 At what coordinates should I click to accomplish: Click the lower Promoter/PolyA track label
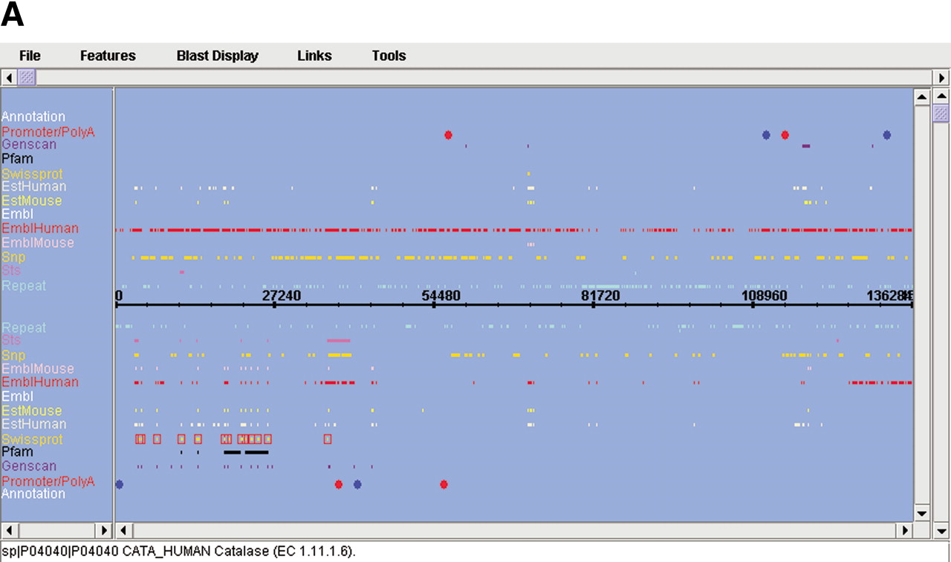(x=48, y=481)
